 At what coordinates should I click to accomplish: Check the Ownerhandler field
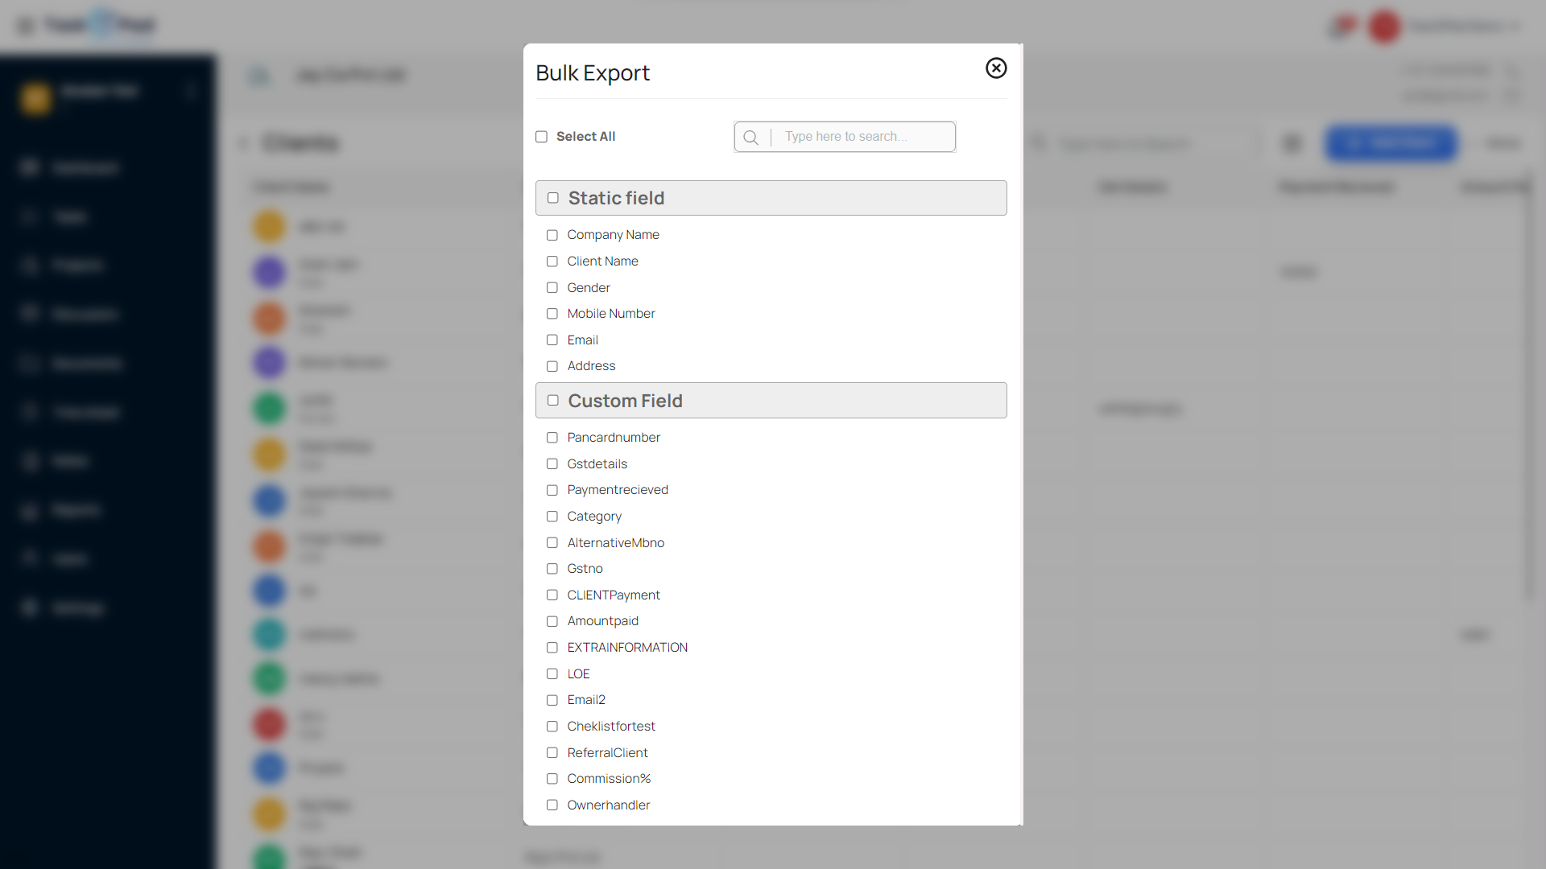point(552,805)
